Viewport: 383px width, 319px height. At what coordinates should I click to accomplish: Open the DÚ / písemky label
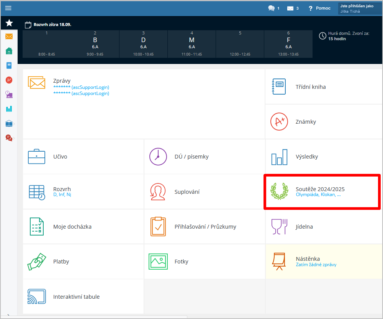pyautogui.click(x=191, y=157)
